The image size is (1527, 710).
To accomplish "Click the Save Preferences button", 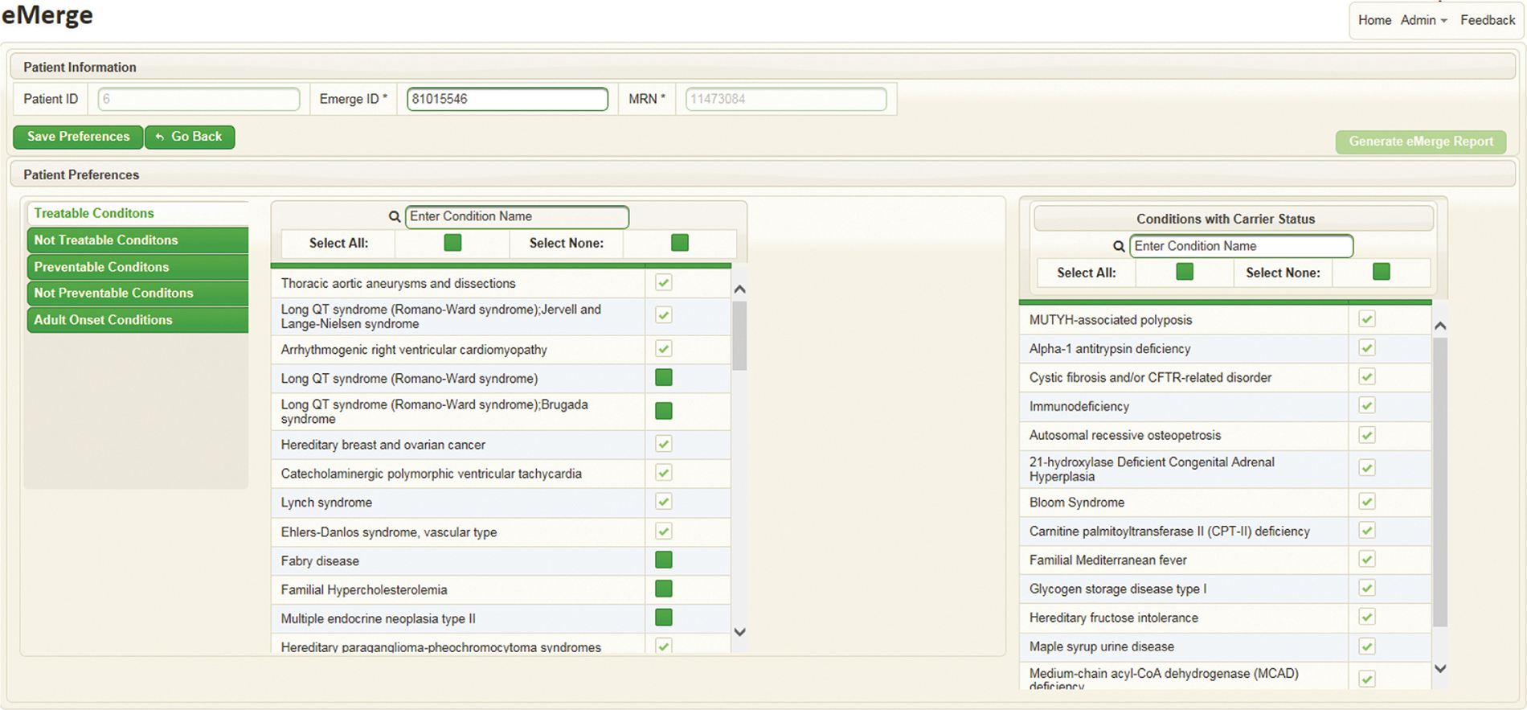I will [78, 137].
